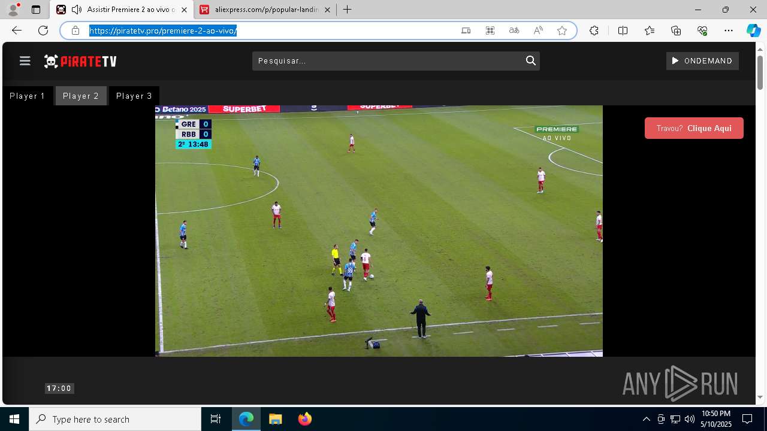
Task: View site information lock icon
Action: (x=76, y=31)
